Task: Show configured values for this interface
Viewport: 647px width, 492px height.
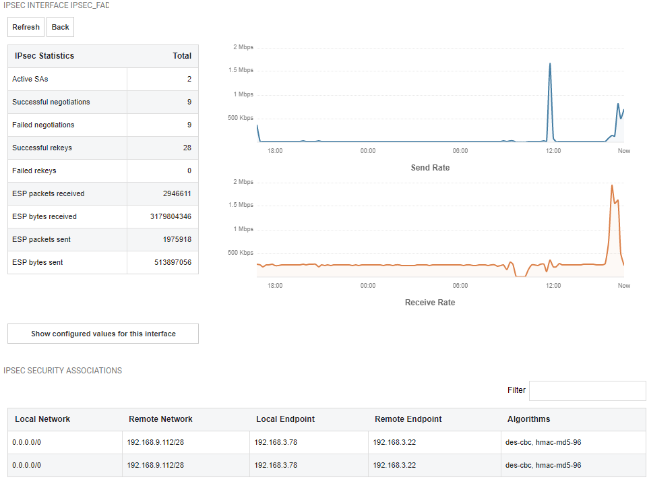Action: coord(103,334)
